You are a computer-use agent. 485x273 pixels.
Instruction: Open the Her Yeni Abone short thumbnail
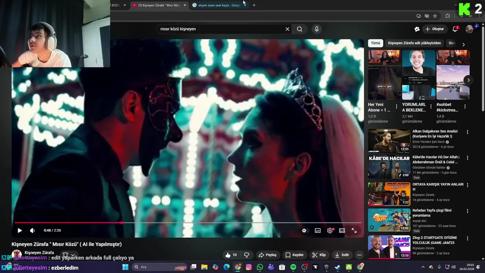(385, 75)
